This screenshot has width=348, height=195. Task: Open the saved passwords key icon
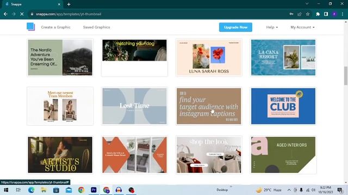click(291, 14)
